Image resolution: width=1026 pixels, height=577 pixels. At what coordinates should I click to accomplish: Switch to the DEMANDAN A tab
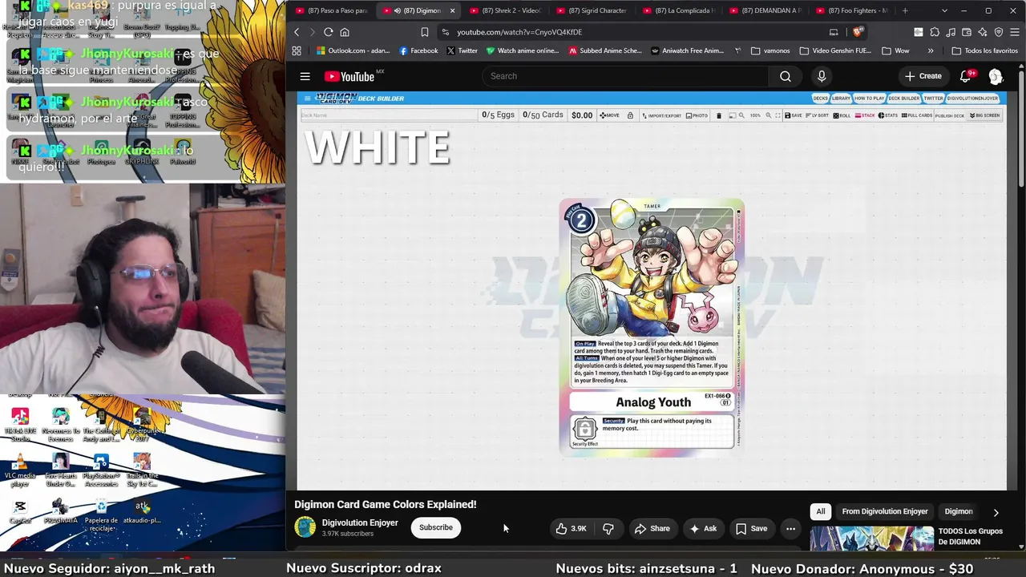click(x=765, y=10)
